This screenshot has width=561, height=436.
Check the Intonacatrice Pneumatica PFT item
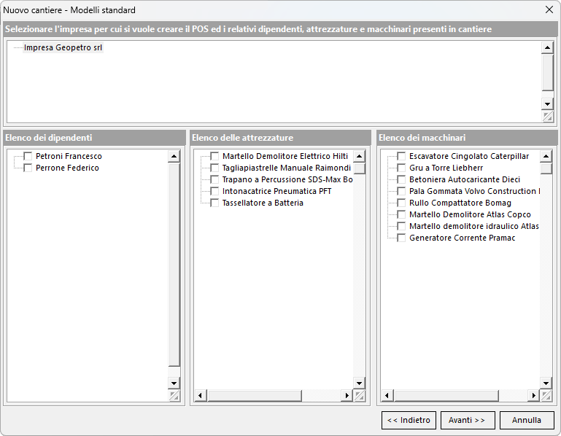[214, 191]
